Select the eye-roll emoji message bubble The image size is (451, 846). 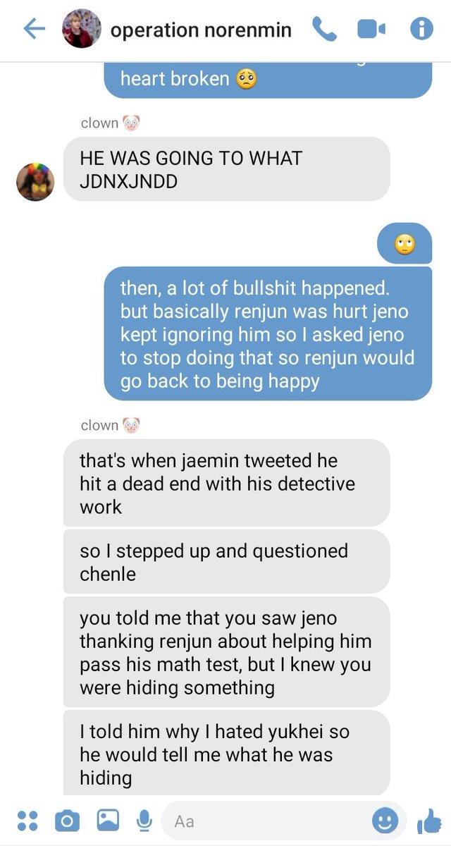coord(404,243)
